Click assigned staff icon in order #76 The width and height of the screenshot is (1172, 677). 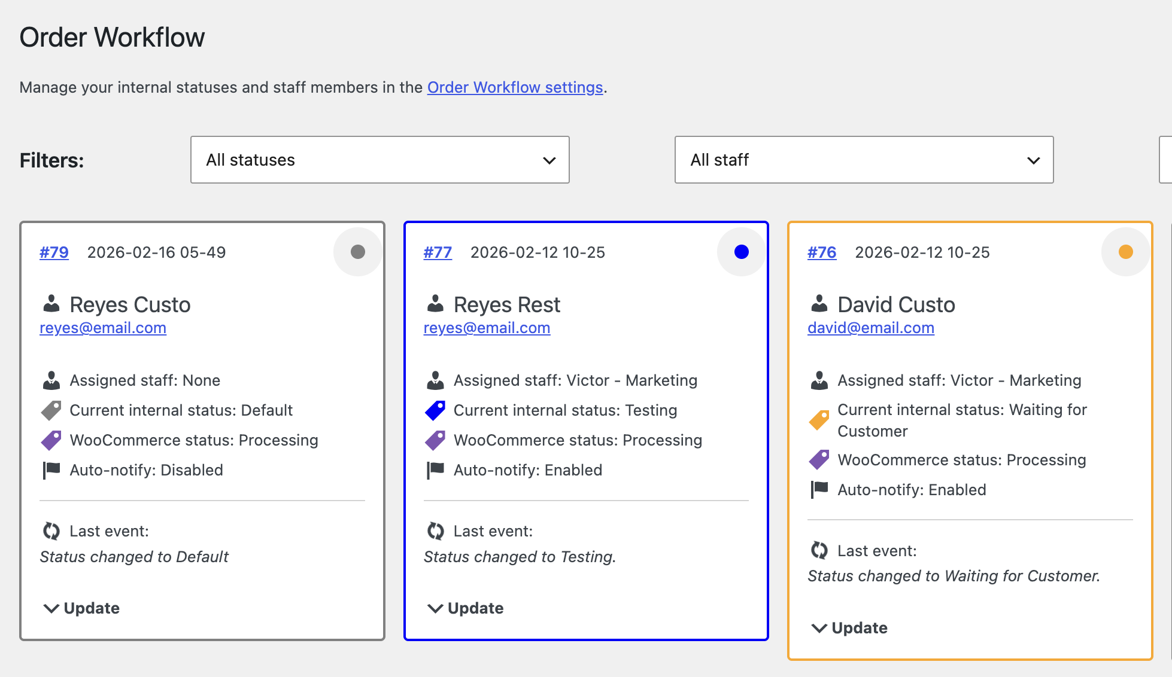pyautogui.click(x=819, y=380)
